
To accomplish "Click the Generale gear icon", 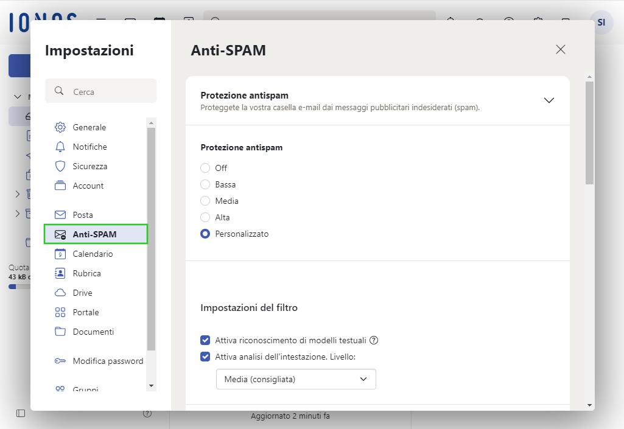I will [x=60, y=127].
